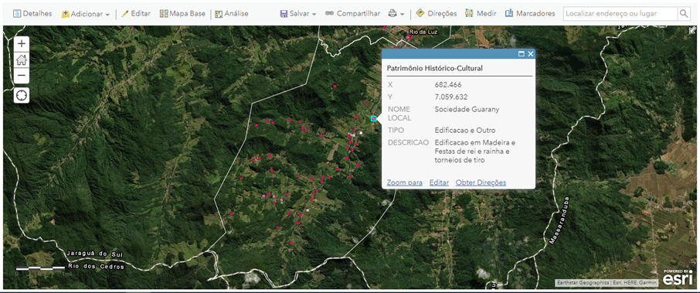Image resolution: width=700 pixels, height=293 pixels.
Task: Maximize the Patrimônio Histórico-Cultural popup
Action: pos(521,54)
